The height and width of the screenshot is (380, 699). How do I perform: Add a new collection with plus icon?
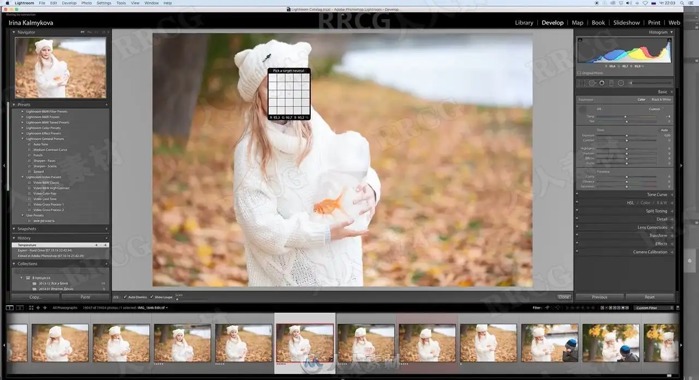pyautogui.click(x=106, y=264)
